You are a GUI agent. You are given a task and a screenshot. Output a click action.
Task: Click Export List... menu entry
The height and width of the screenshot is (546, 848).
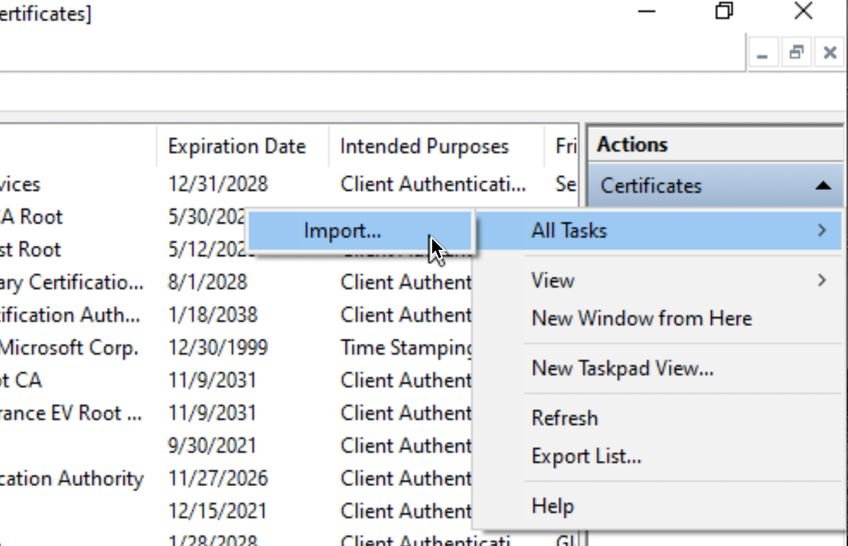tap(586, 455)
